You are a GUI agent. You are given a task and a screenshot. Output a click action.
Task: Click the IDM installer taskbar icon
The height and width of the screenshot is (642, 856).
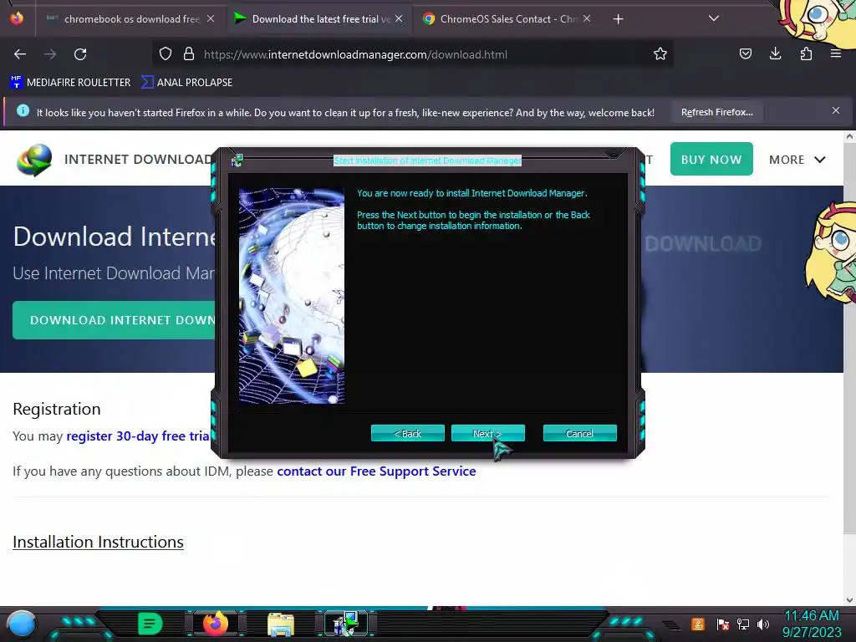[346, 624]
